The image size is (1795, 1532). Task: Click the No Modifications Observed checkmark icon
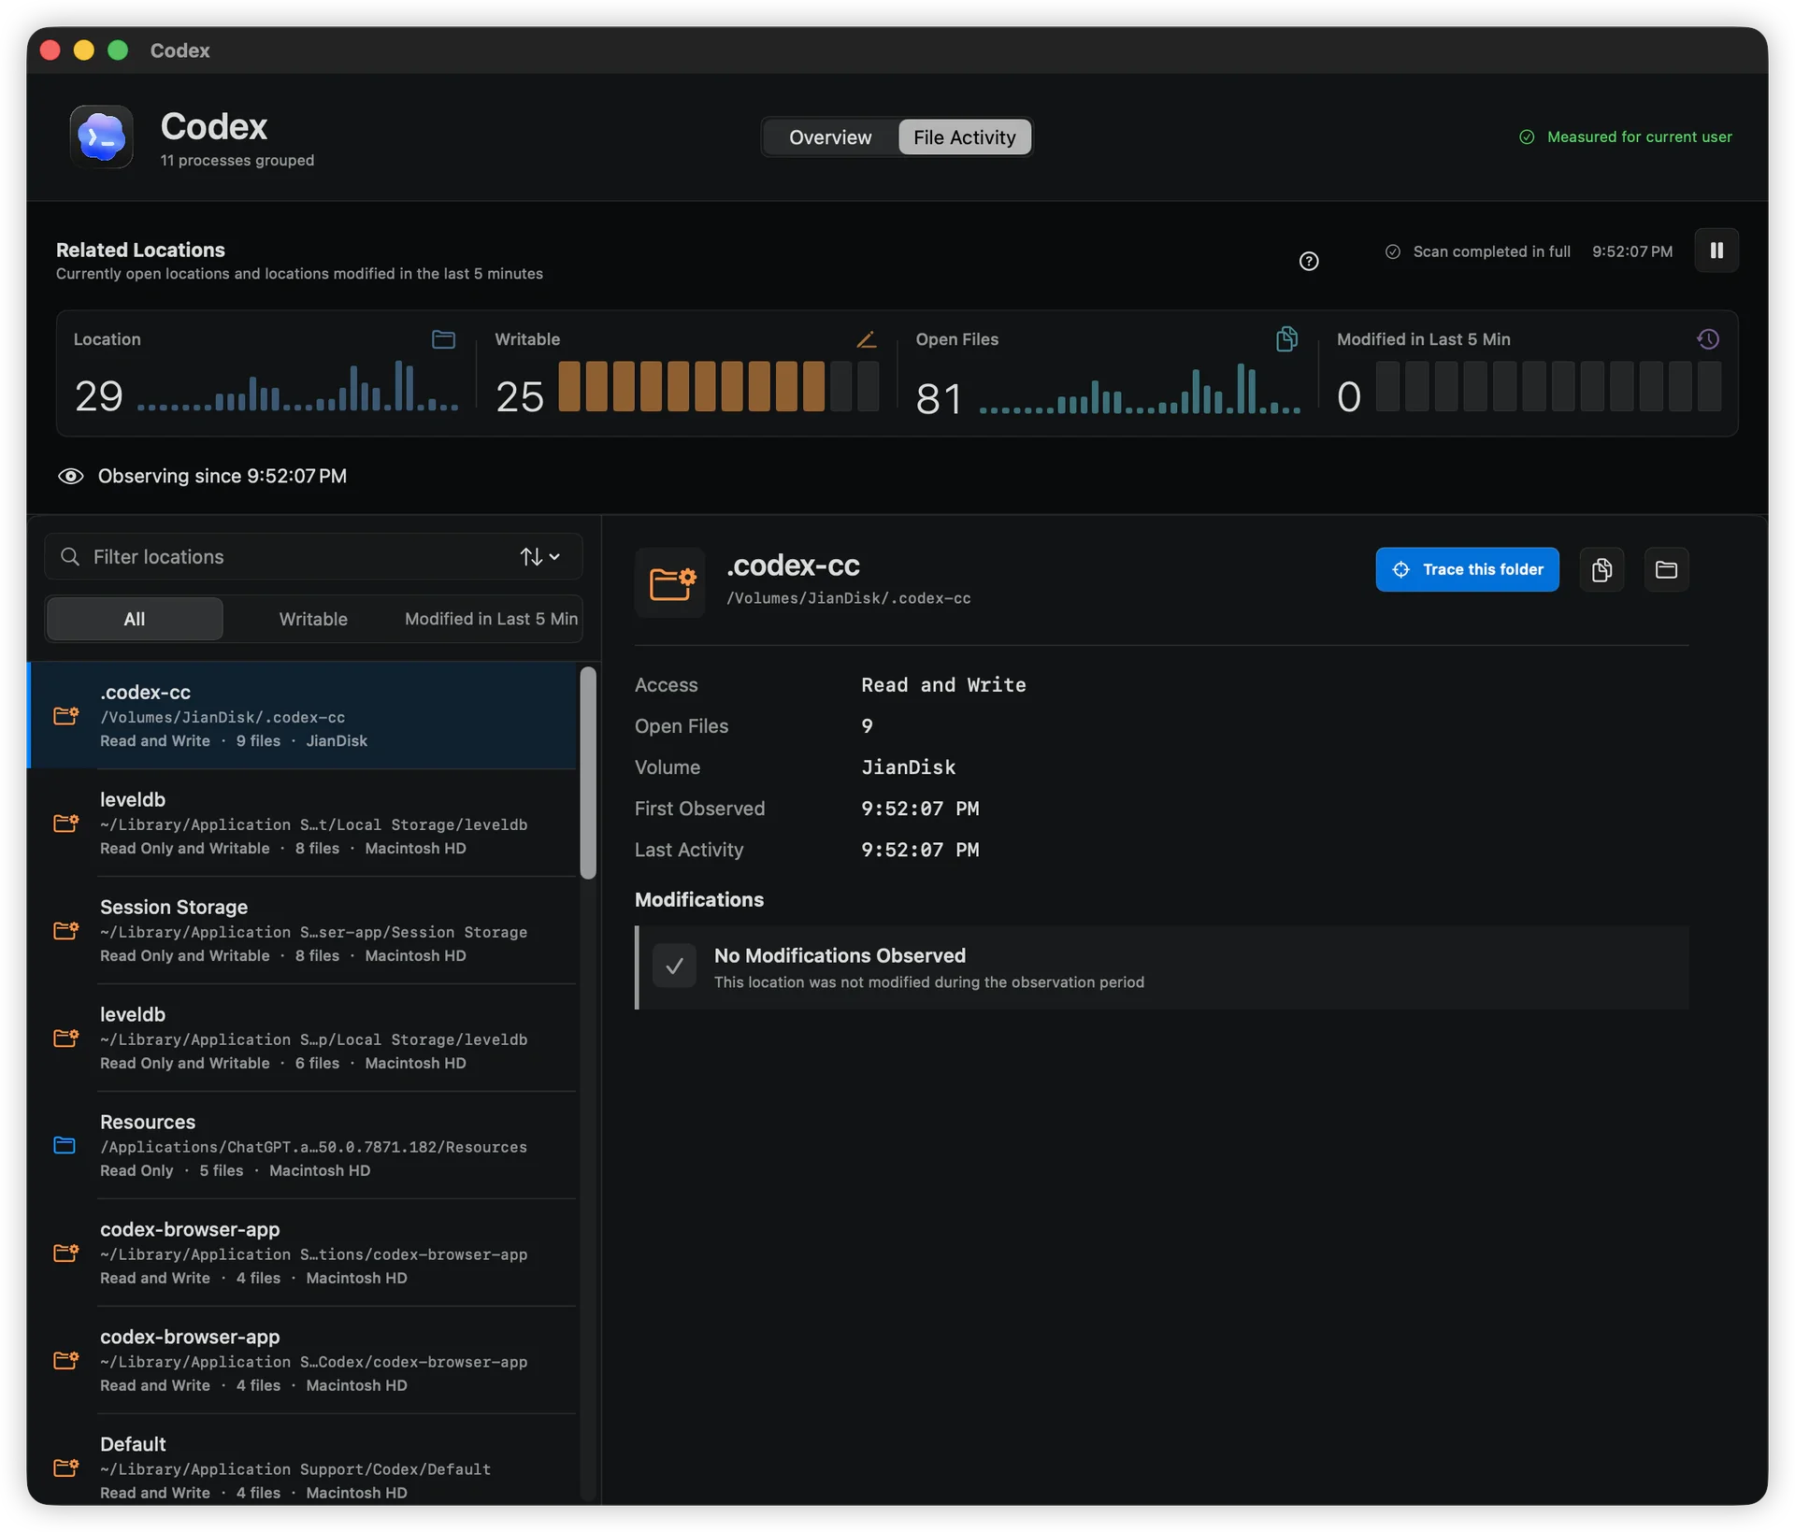tap(674, 966)
